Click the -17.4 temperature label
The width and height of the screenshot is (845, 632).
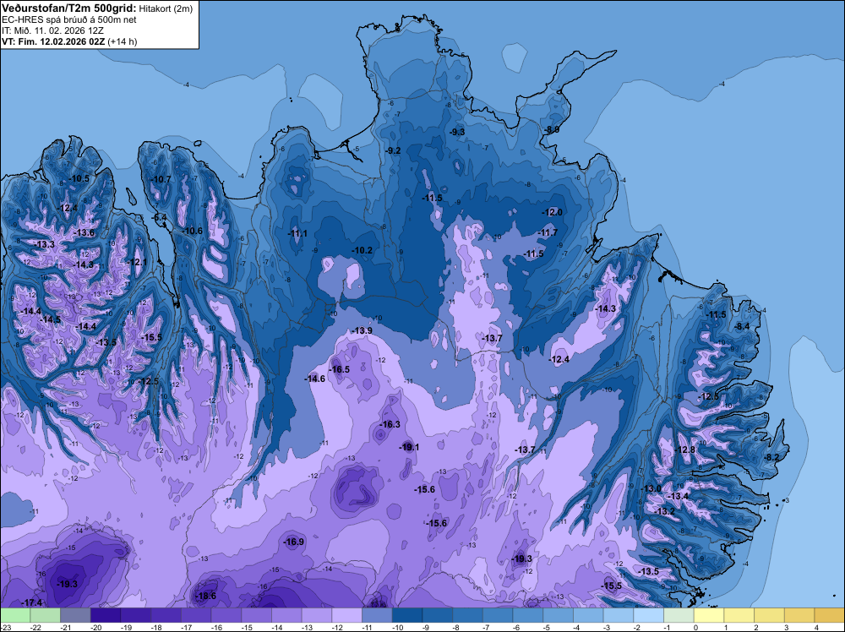click(x=32, y=602)
